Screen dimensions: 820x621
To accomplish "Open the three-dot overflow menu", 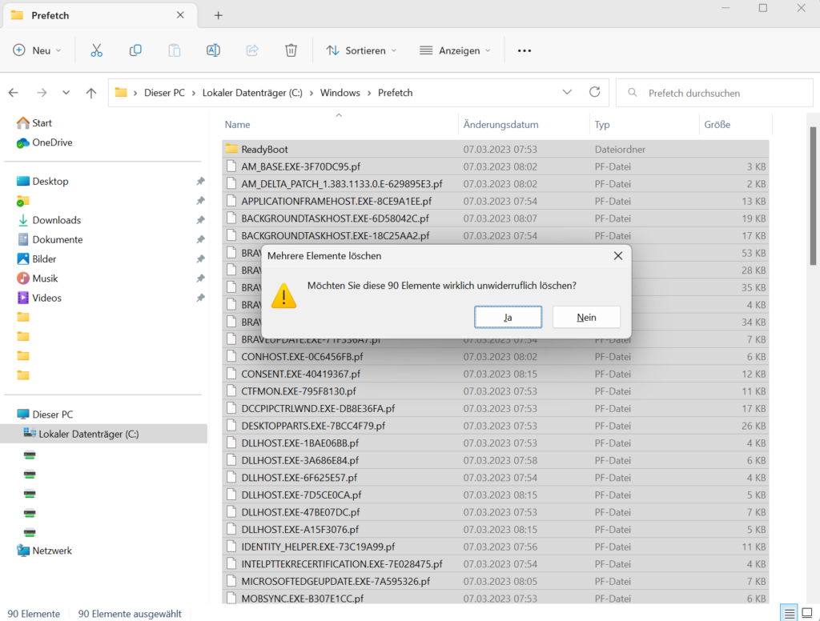I will (x=525, y=50).
